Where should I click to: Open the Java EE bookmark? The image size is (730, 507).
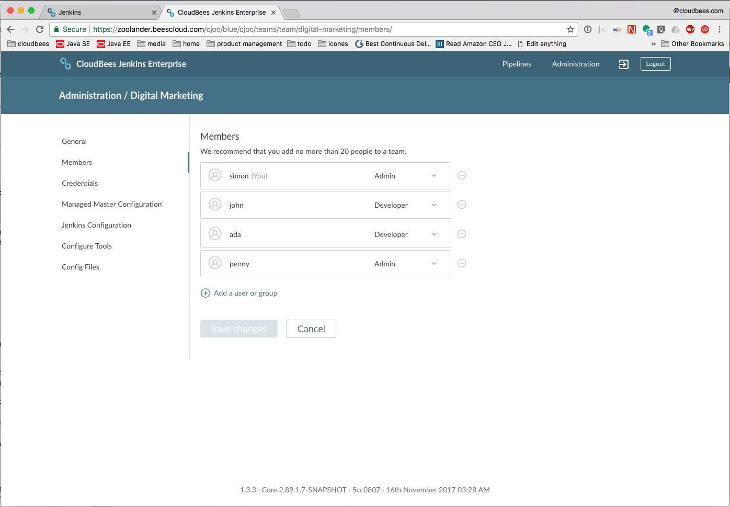click(114, 44)
